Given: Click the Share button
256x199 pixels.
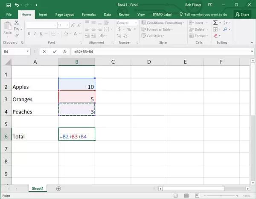Looking at the screenshot, I should (242, 14).
